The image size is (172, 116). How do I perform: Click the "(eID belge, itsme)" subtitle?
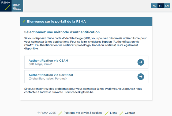pos(40,64)
